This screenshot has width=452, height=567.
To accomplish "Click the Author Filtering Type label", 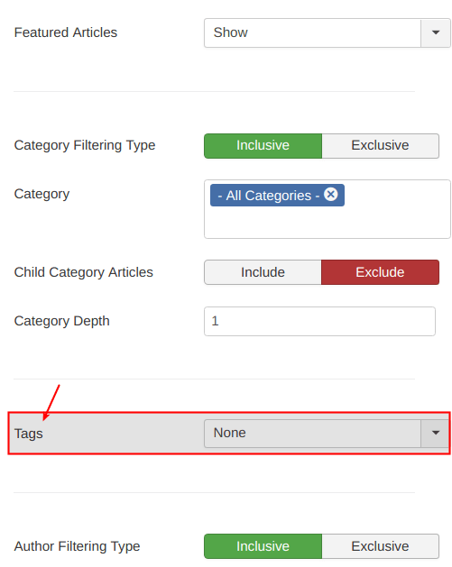I will (77, 546).
